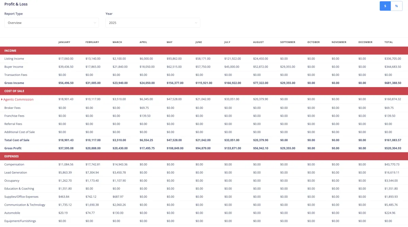Expand the Agents Commission row arrow
Viewport: 408px width, 227px height.
tap(2, 99)
